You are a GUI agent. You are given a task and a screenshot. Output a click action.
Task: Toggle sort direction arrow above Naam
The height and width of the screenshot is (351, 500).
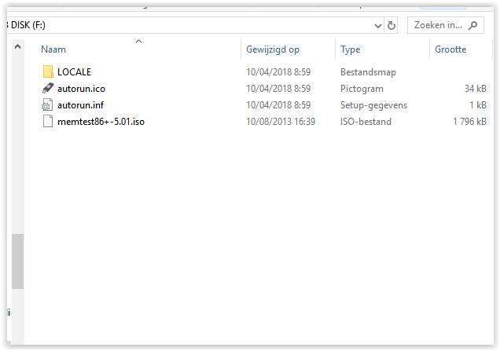click(x=138, y=41)
